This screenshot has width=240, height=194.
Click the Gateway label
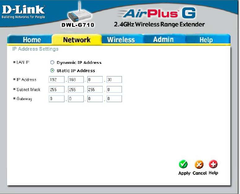(24, 99)
